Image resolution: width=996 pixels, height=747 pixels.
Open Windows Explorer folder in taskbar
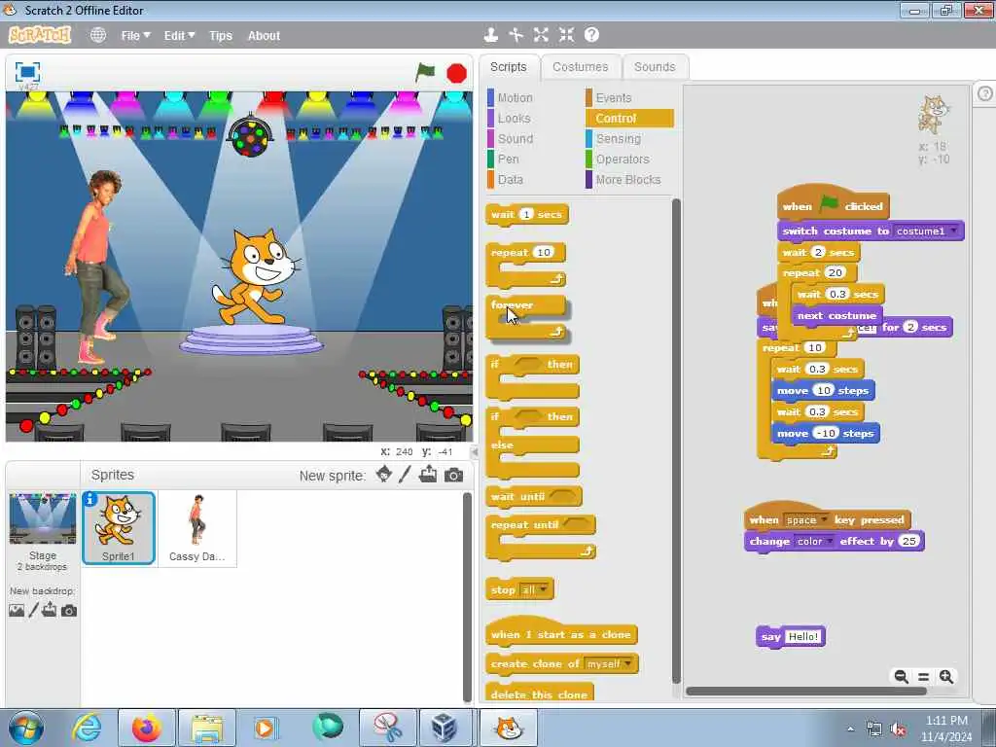206,728
